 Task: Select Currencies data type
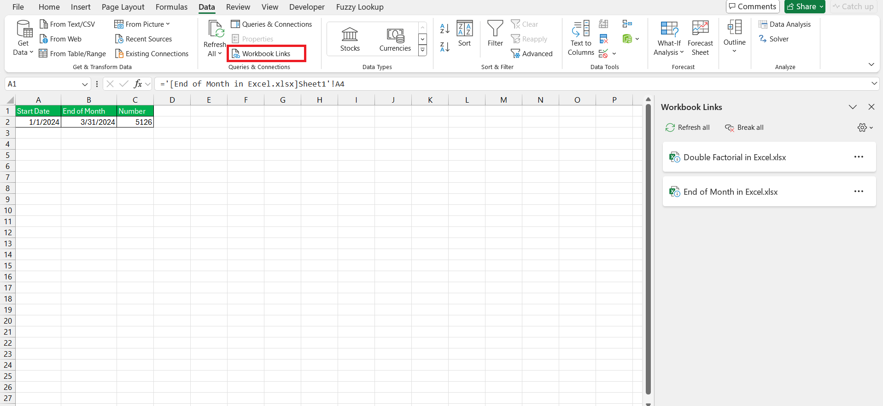click(x=395, y=39)
